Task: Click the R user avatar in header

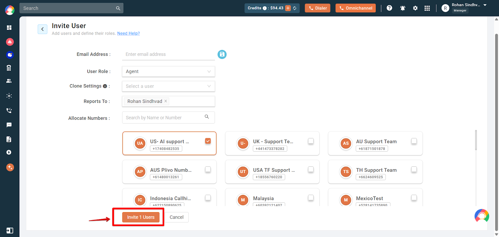Action: pos(445,8)
